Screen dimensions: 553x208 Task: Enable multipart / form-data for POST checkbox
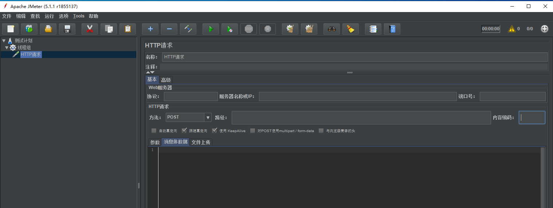click(252, 131)
